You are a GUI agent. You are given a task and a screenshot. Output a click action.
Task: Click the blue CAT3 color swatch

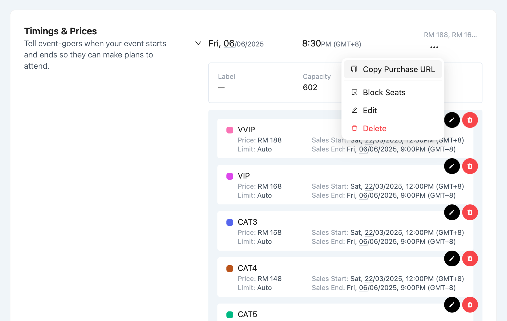[x=230, y=222]
